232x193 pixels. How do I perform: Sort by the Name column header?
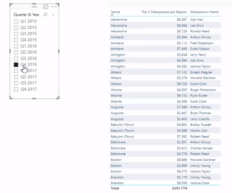click(115, 12)
